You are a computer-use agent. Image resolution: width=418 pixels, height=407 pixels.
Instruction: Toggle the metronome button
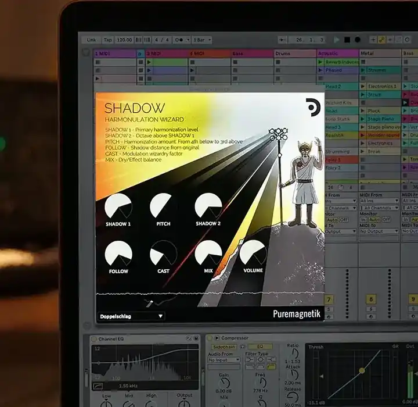179,40
